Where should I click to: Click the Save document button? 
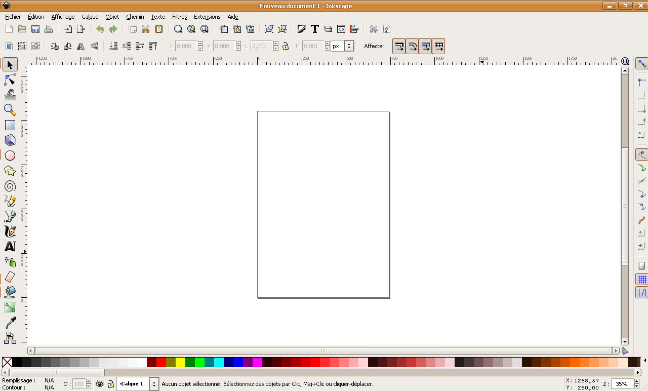click(x=35, y=29)
